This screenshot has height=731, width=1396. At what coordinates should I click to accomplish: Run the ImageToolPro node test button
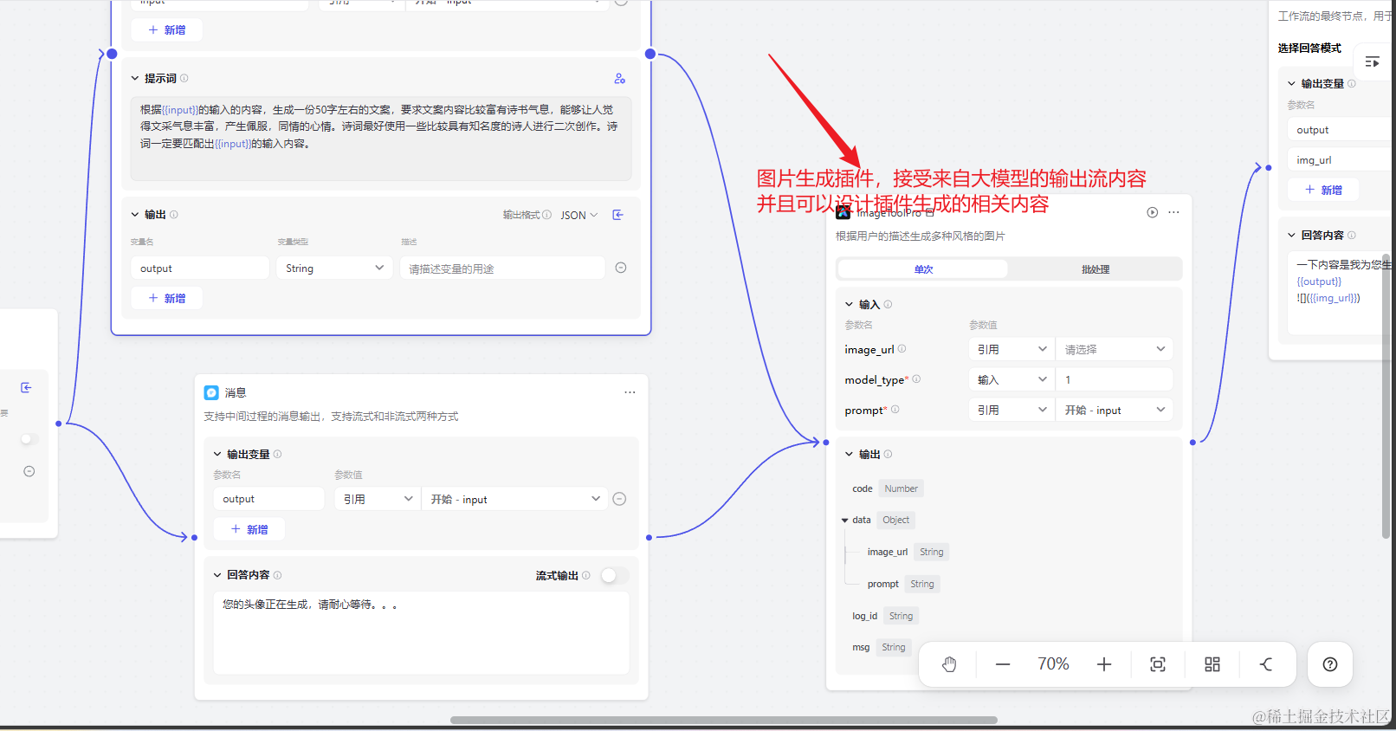pyautogui.click(x=1153, y=212)
